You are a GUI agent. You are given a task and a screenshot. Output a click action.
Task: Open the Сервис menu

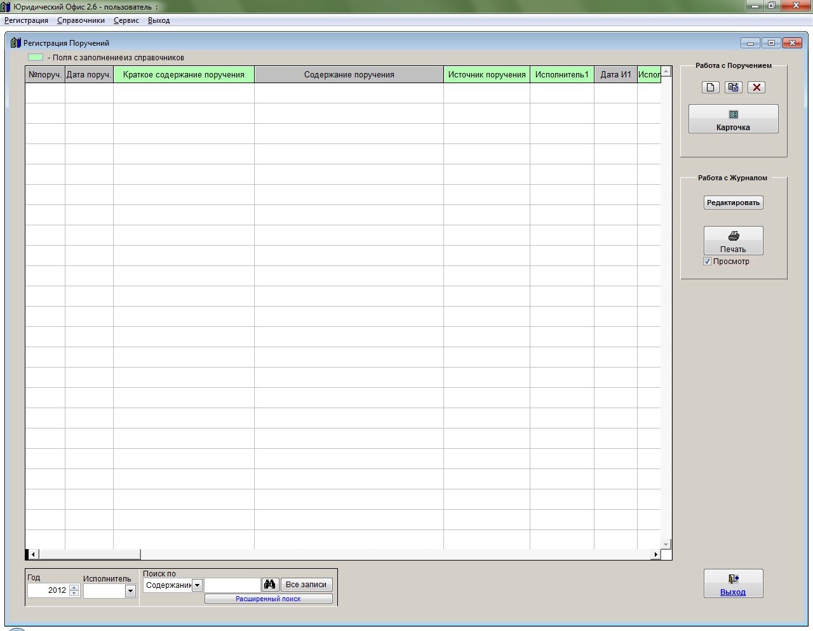click(126, 20)
